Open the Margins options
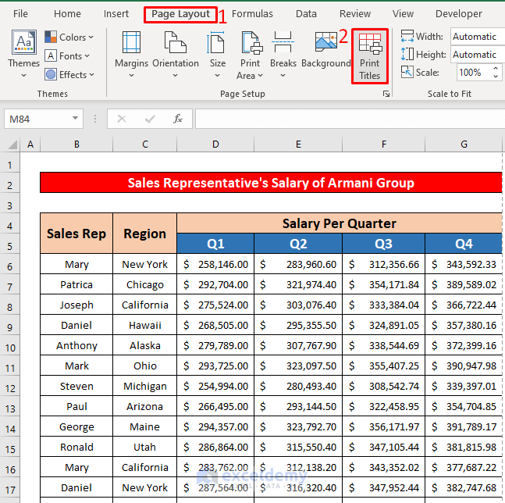505x503 pixels. pos(131,52)
